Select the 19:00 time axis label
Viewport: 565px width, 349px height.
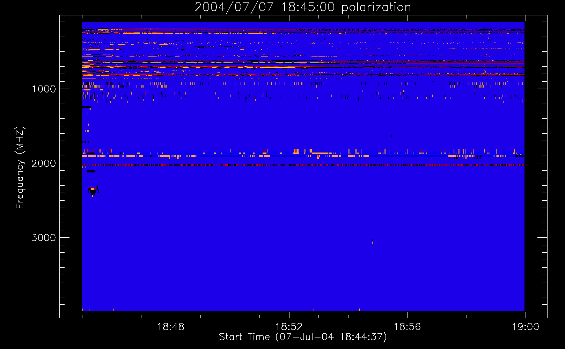(526, 327)
